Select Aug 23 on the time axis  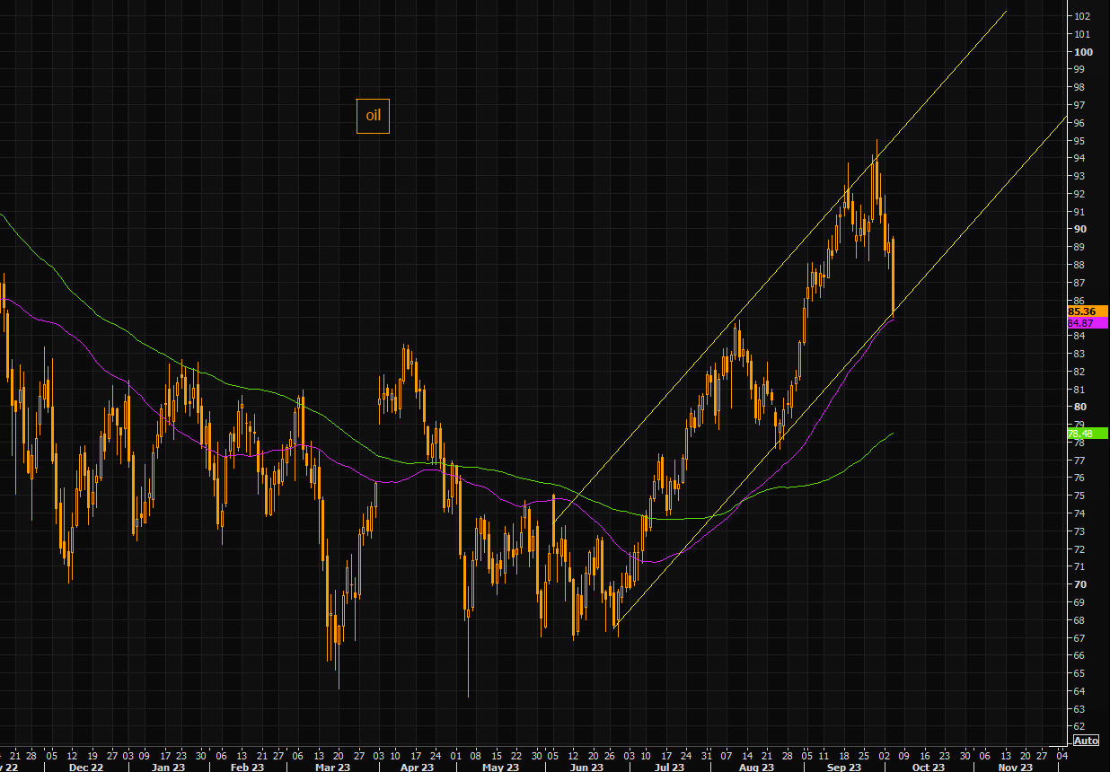(756, 768)
